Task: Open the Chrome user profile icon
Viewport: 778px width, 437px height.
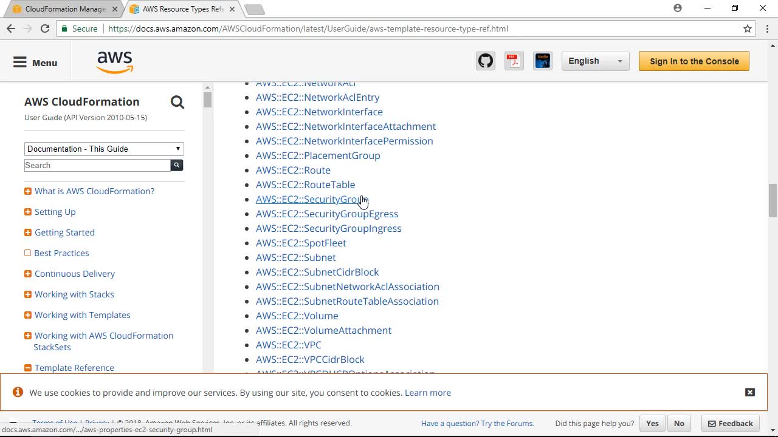Action: (678, 8)
